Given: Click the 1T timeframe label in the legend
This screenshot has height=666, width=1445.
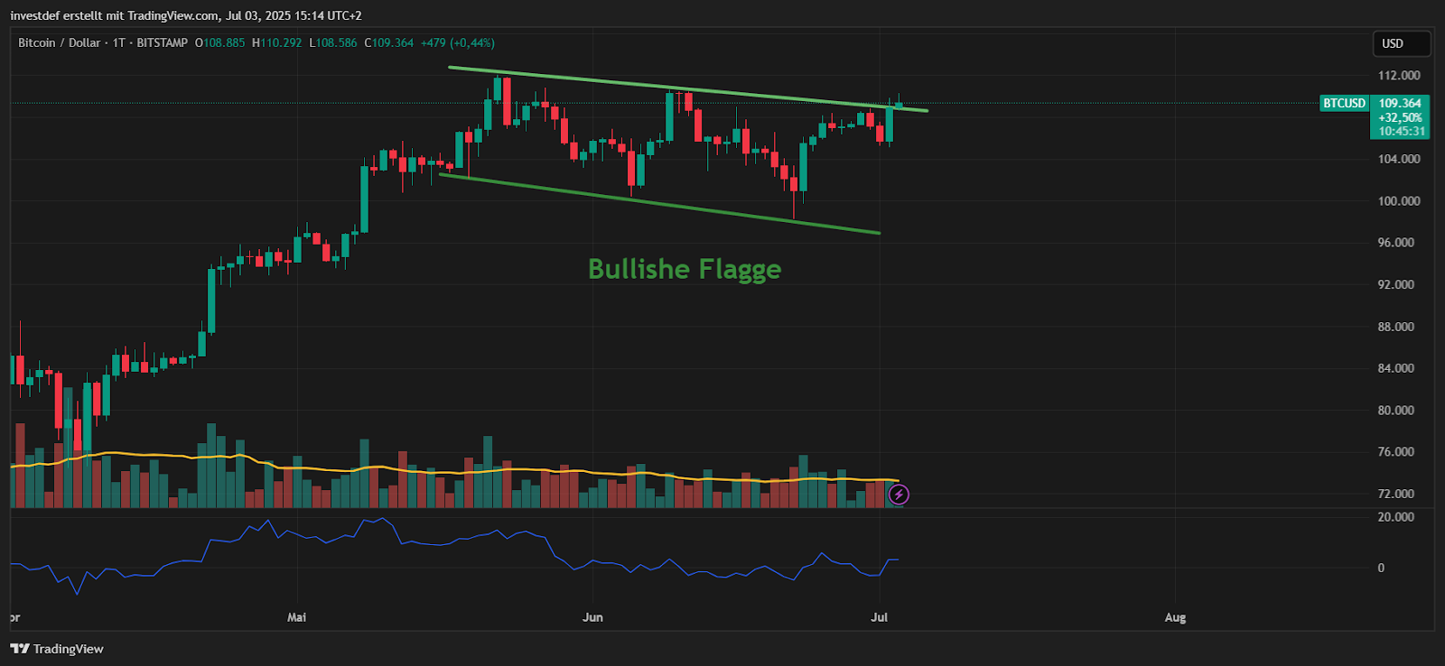Looking at the screenshot, I should (118, 42).
